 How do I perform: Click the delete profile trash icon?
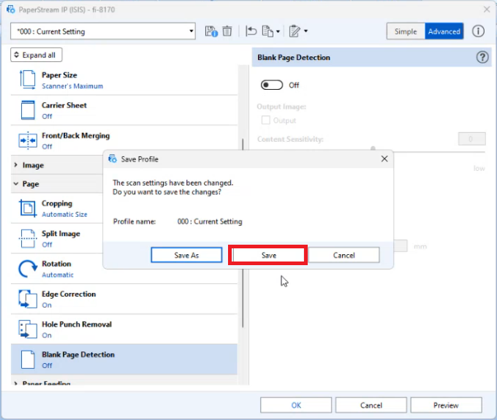pos(227,31)
